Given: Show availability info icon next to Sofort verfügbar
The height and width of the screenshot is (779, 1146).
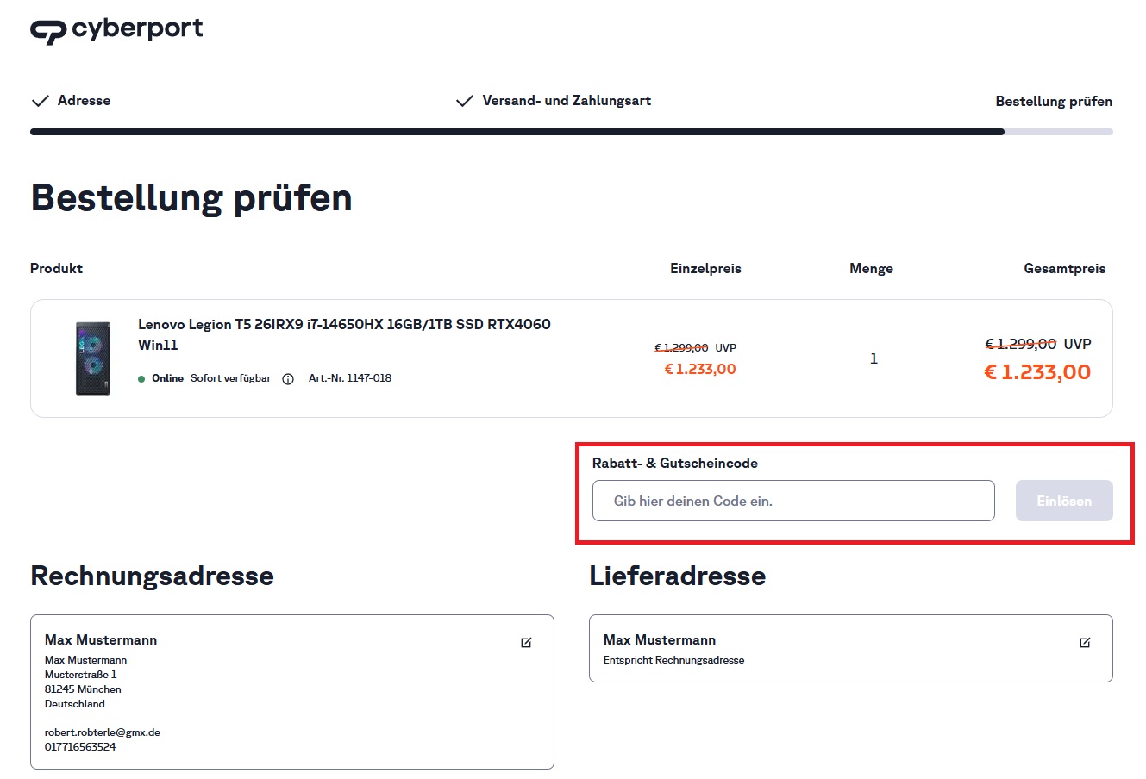Looking at the screenshot, I should coord(288,379).
